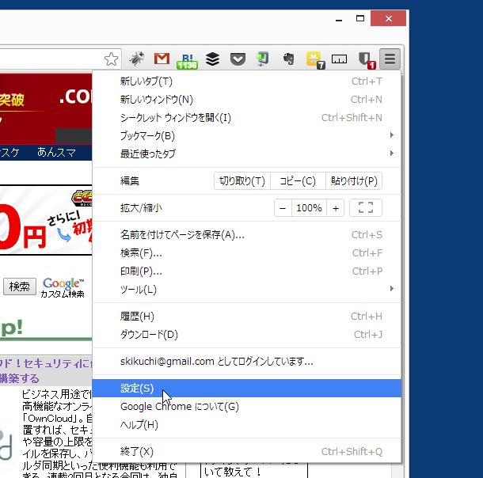
Task: Choose 検索(F)... menu item
Action: point(246,253)
